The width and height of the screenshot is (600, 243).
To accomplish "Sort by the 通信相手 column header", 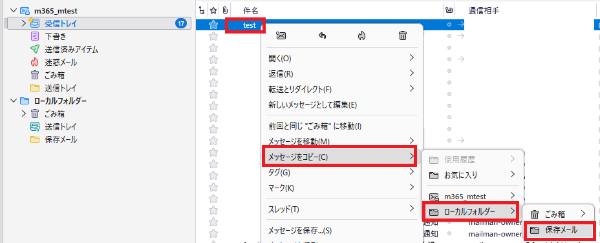I will [x=484, y=11].
